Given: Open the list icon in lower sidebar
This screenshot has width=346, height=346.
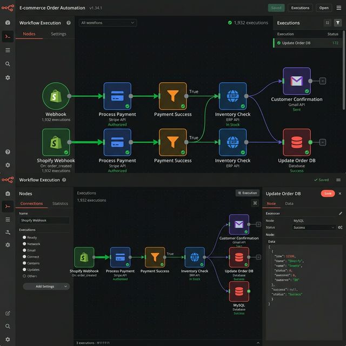Looking at the screenshot, I should (8, 219).
